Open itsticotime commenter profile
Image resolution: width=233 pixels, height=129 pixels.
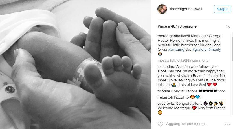(166, 67)
